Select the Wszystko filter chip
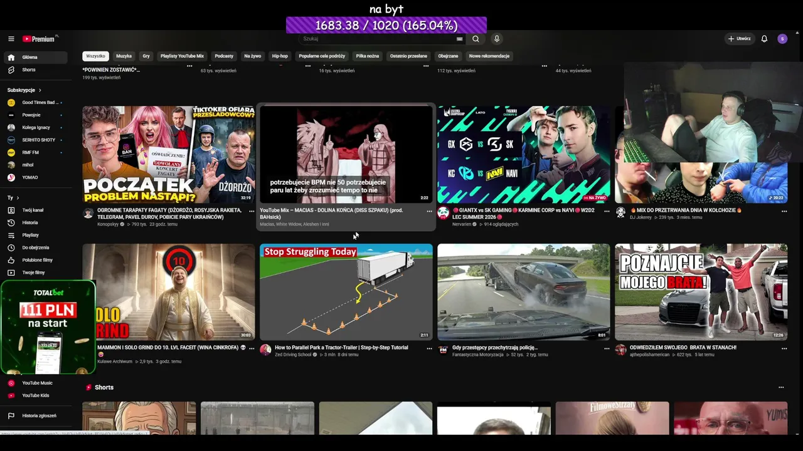 click(x=95, y=56)
